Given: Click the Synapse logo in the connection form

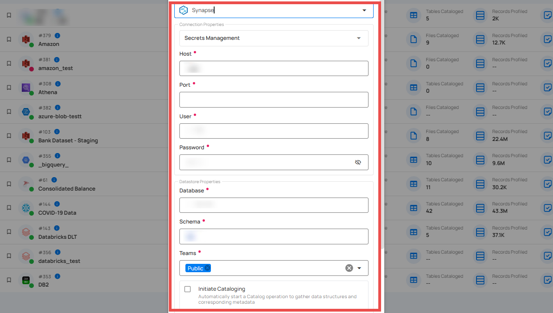Looking at the screenshot, I should [184, 10].
